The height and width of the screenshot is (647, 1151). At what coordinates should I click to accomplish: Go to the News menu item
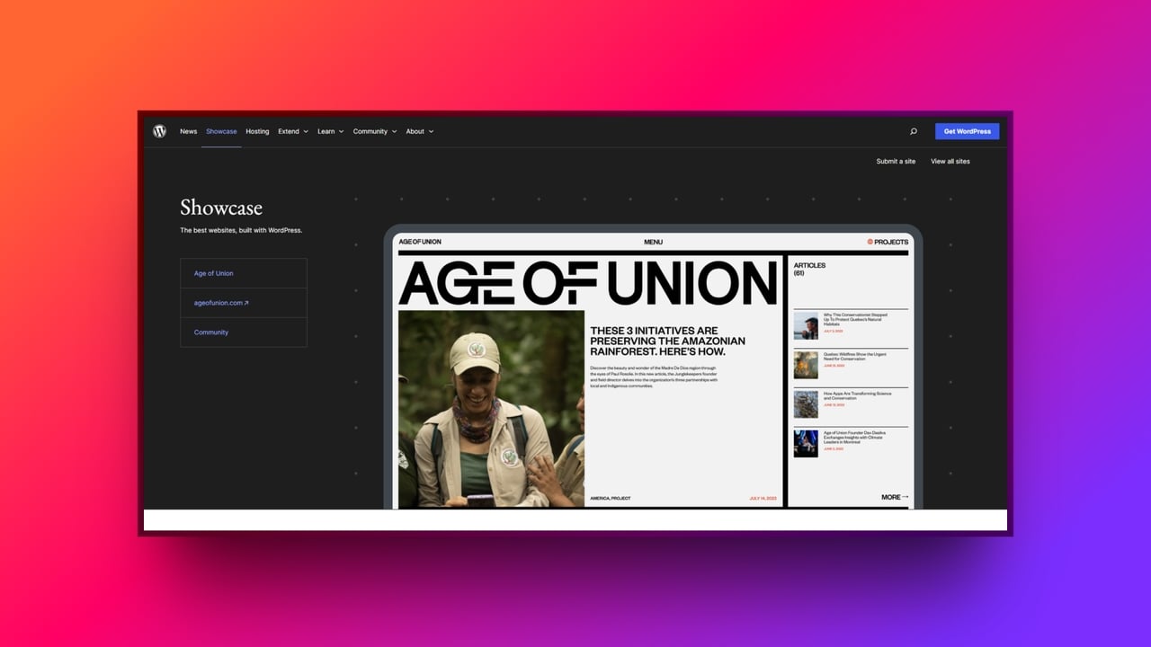(188, 131)
